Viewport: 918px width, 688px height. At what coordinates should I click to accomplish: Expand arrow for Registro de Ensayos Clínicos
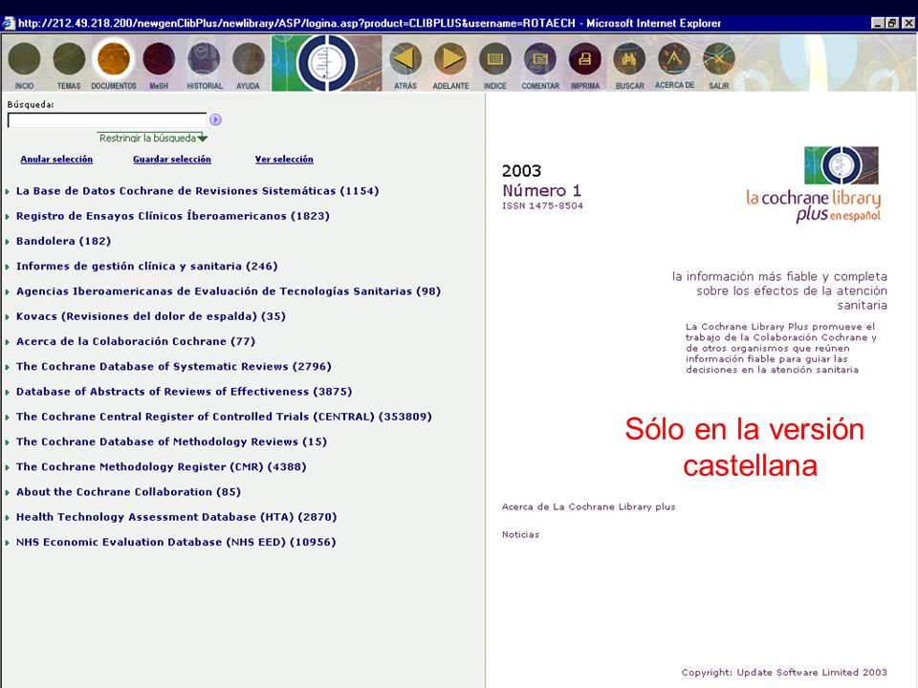tap(8, 217)
